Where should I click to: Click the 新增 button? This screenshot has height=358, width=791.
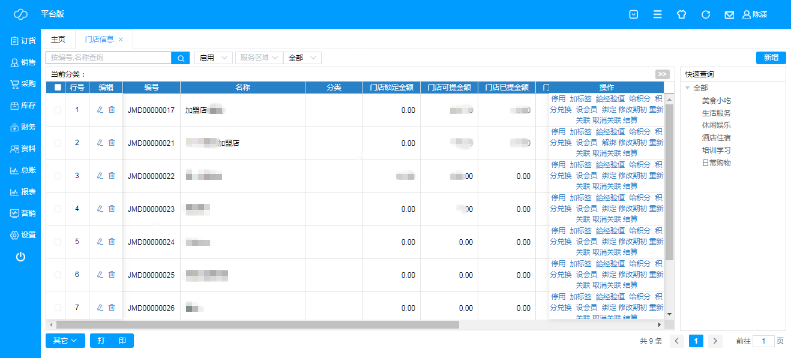click(x=771, y=58)
